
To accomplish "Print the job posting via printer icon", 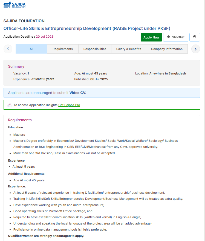I will coord(195,37).
